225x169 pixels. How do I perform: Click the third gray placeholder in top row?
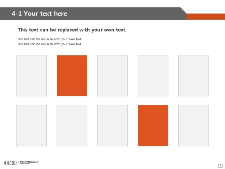(112, 76)
